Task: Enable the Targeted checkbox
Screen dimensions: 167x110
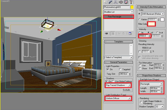Action: pyautogui.click(x=120, y=69)
